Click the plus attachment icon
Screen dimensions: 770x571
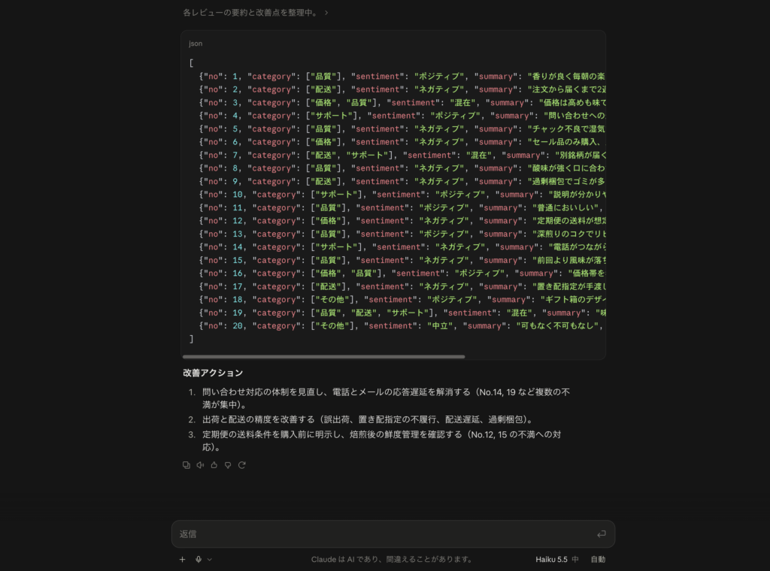point(182,559)
